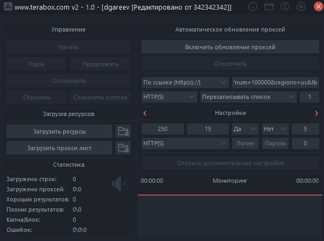Screen dimensions: 324x241
Task: Click the app logo icon in title bar
Action: tap(8, 6)
